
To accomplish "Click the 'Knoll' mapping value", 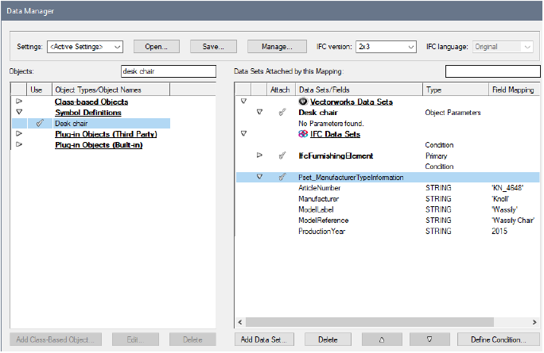I will click(500, 198).
